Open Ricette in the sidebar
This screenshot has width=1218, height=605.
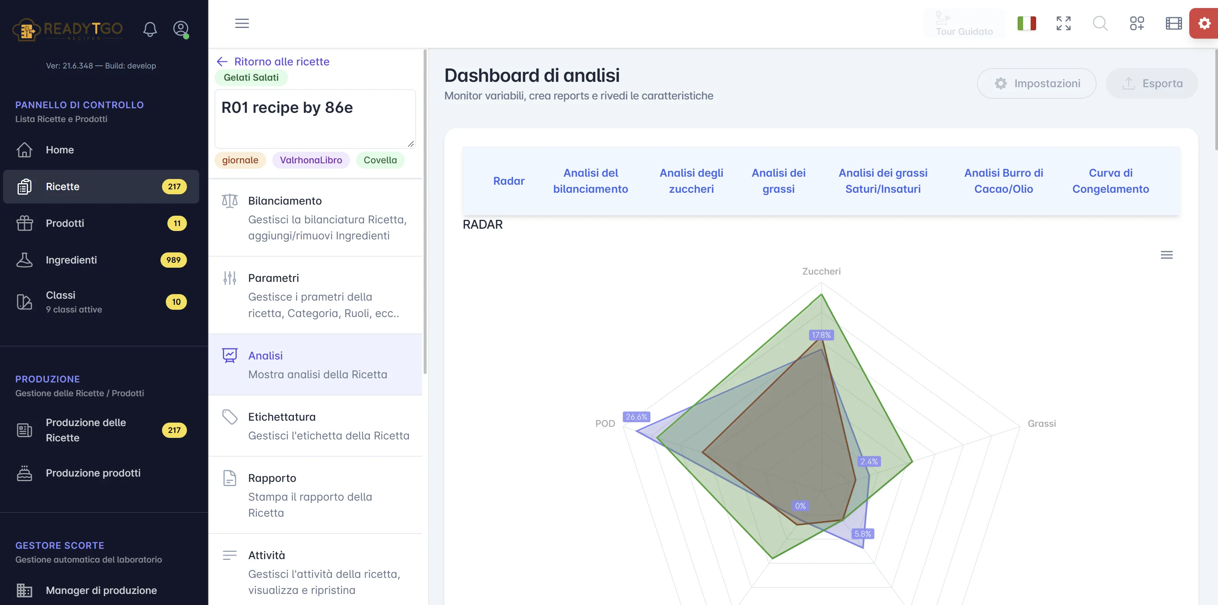(101, 186)
